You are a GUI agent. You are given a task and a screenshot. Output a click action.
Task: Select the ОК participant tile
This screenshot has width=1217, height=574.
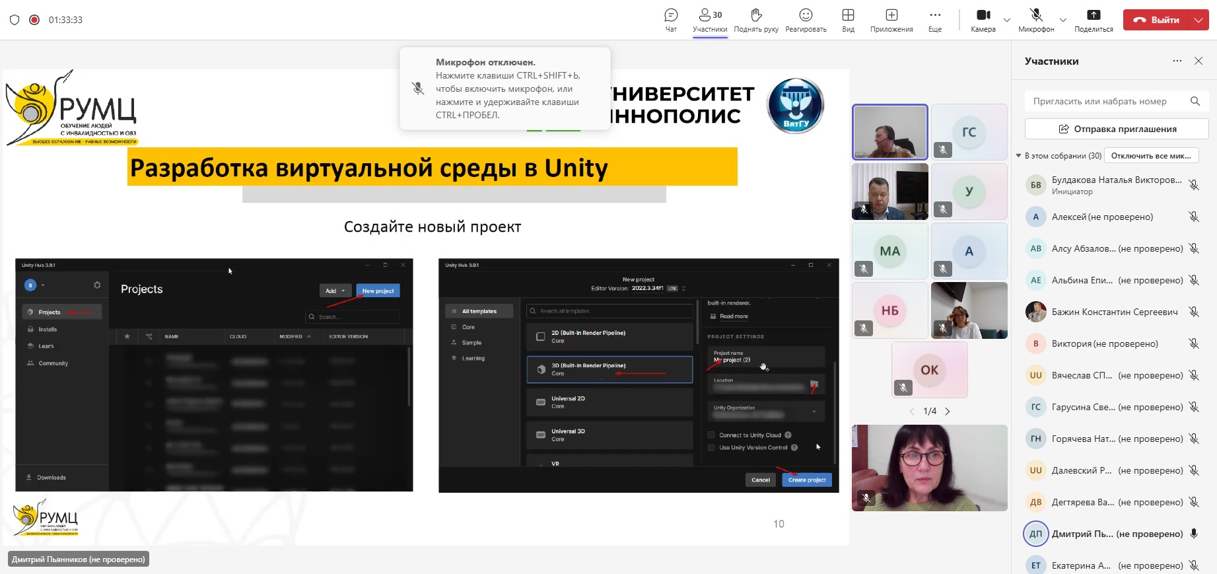[x=929, y=370]
